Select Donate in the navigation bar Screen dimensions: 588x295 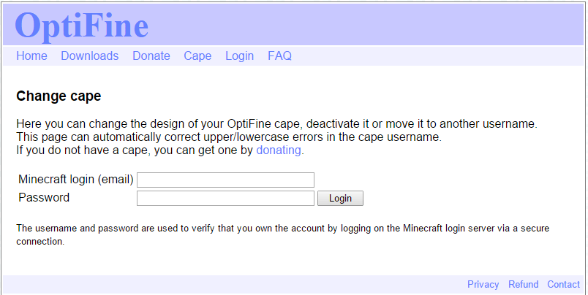151,56
